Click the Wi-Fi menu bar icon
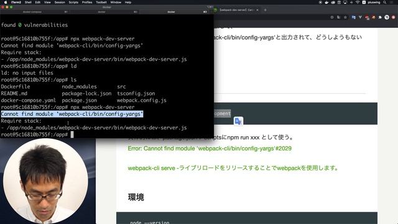The image size is (398, 224). tap(358, 2)
